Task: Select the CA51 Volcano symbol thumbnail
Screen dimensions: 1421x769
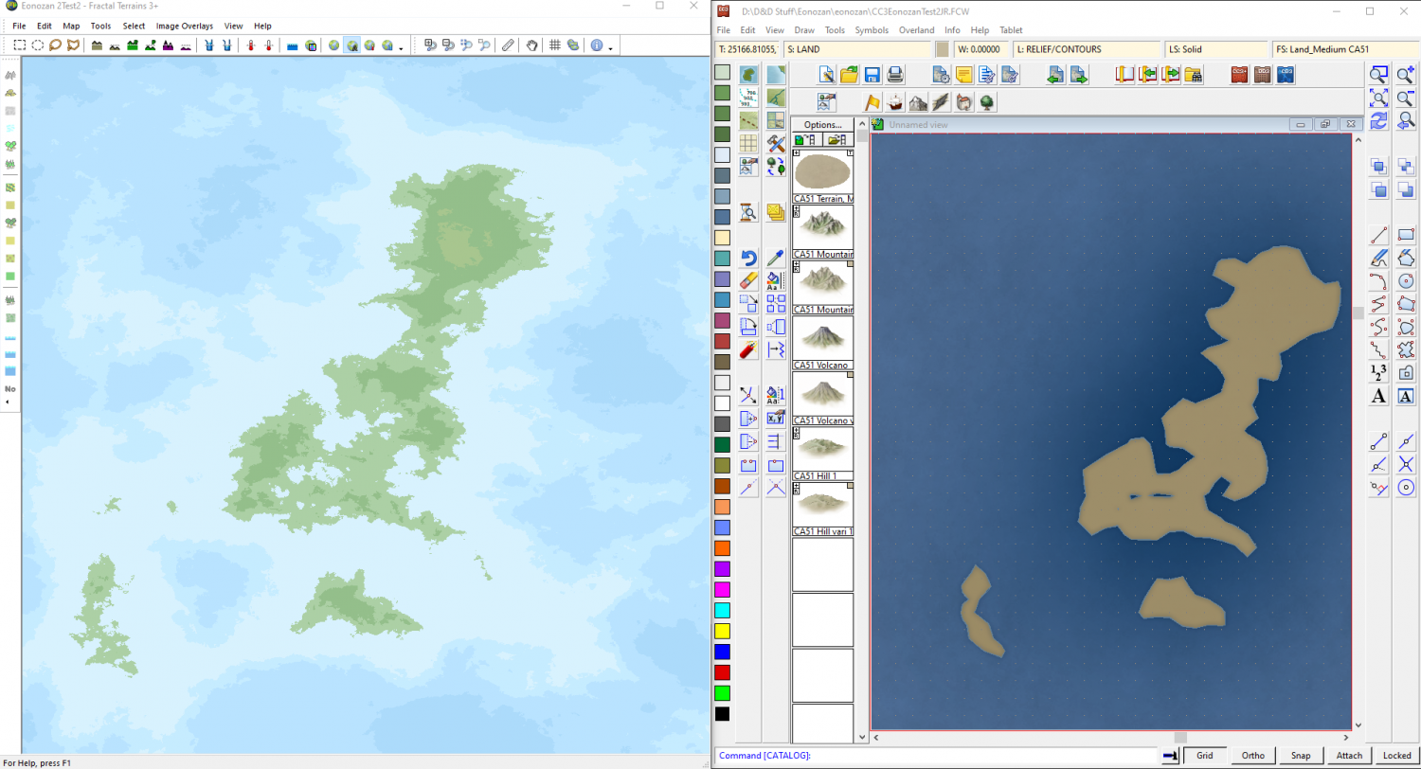Action: [823, 337]
